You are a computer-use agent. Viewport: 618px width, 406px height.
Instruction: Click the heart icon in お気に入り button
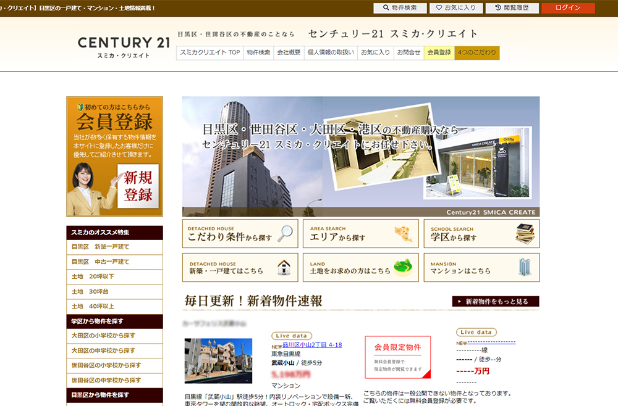point(439,7)
